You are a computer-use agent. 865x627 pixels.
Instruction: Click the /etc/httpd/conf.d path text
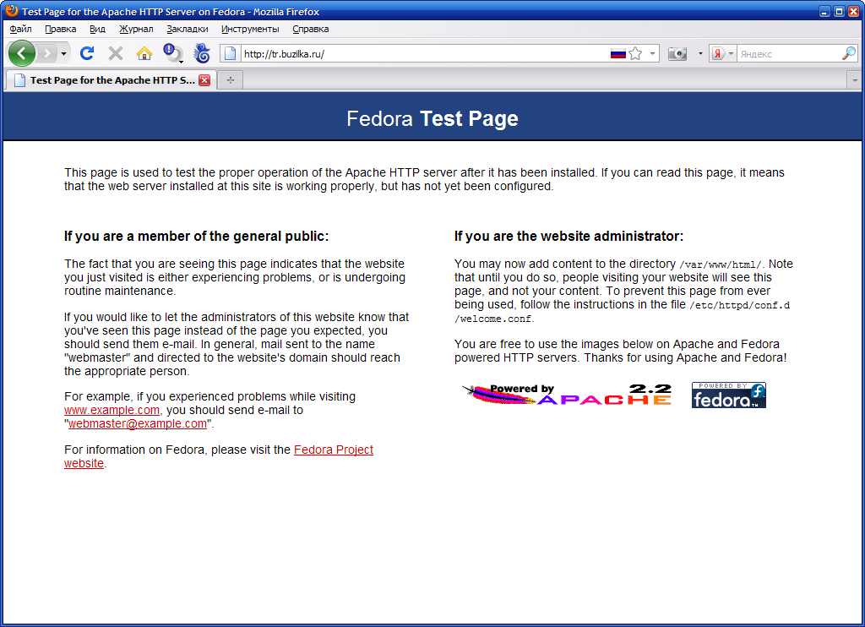coord(740,305)
